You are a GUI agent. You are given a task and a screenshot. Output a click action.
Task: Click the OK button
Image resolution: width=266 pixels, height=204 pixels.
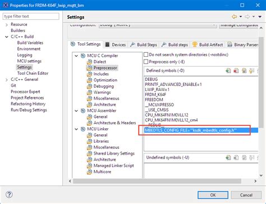click(213, 195)
